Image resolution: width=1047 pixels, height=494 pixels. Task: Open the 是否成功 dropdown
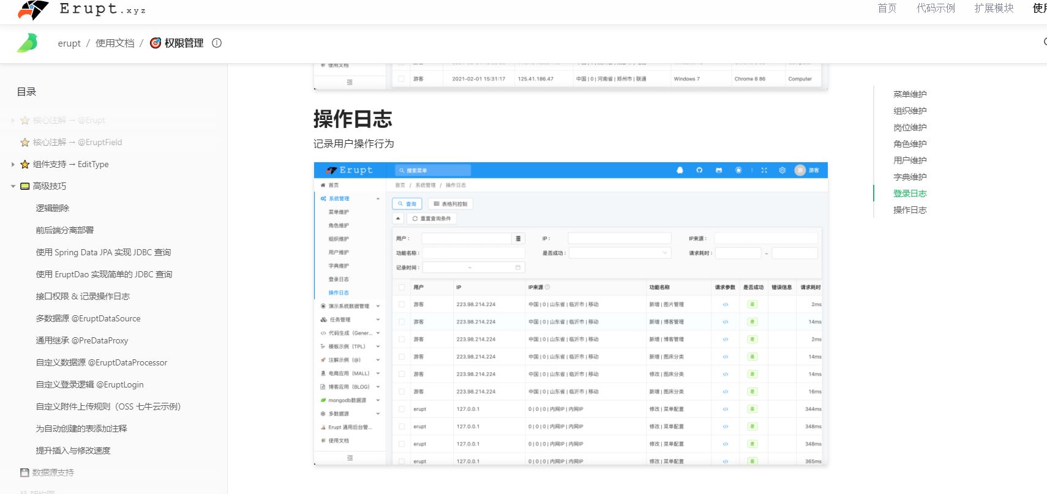[620, 253]
